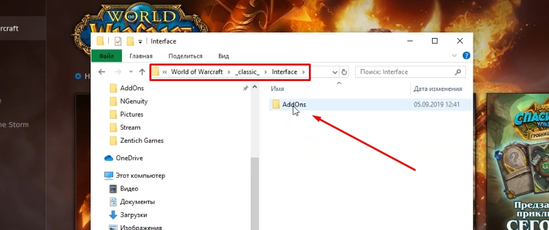Sort by the Дата изменения column header
This screenshot has height=230, width=549.
(438, 89)
